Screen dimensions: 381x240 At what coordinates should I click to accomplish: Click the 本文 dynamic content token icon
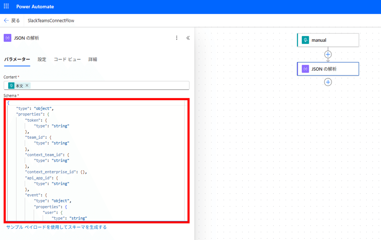12,86
